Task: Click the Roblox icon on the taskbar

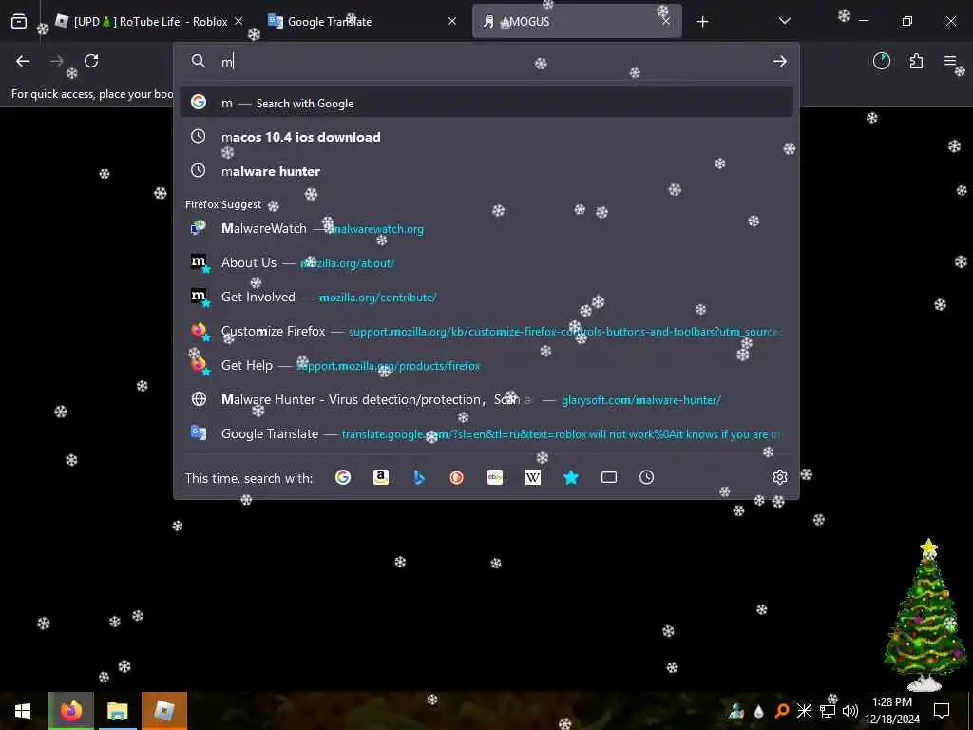Action: (x=163, y=711)
